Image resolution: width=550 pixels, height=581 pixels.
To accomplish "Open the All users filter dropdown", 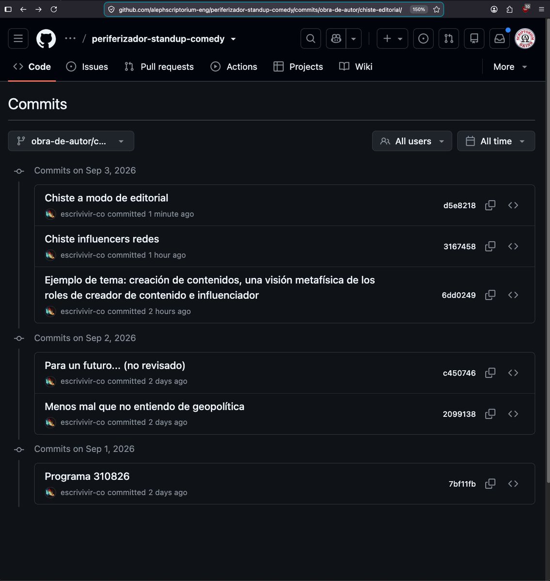I will click(x=412, y=141).
